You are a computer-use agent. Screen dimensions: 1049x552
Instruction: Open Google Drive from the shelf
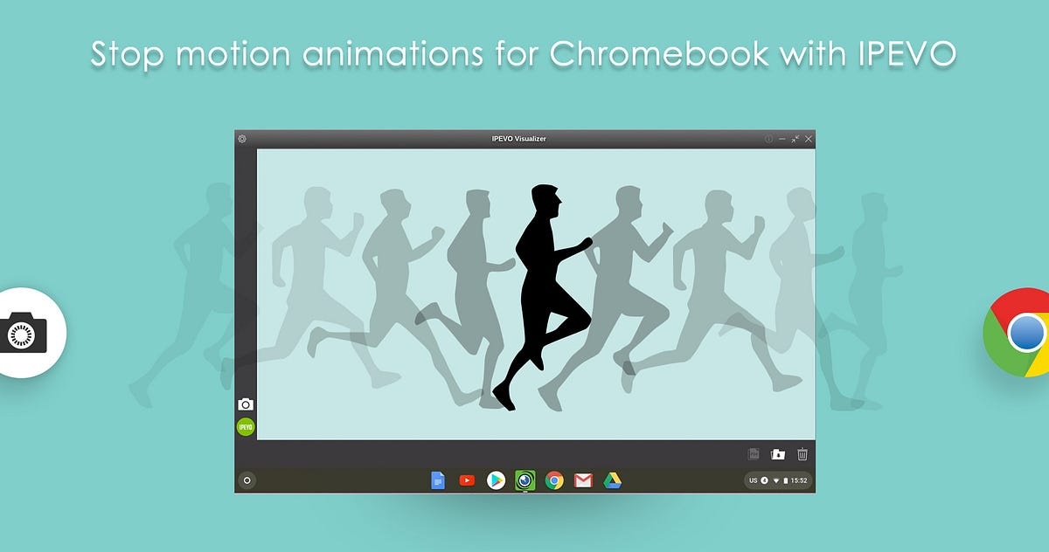(x=613, y=480)
